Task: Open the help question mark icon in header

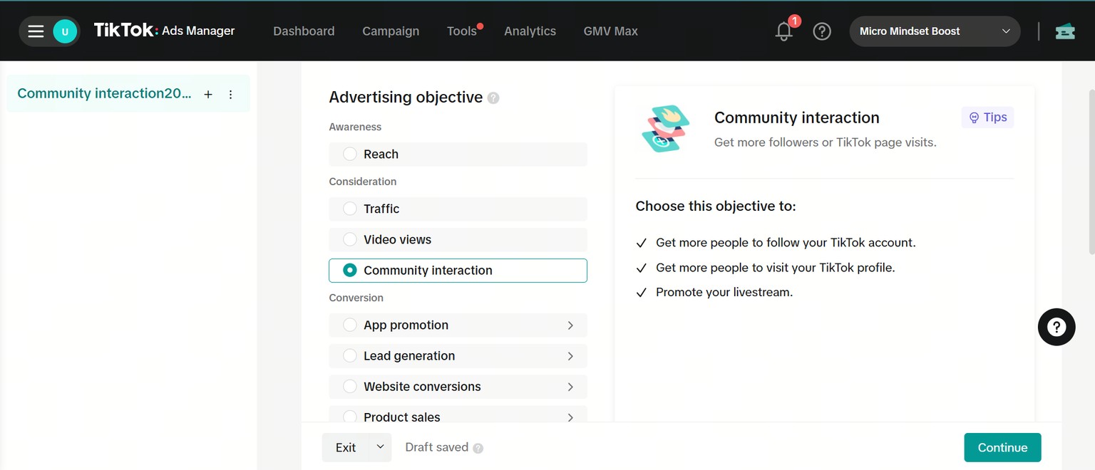Action: [x=822, y=31]
